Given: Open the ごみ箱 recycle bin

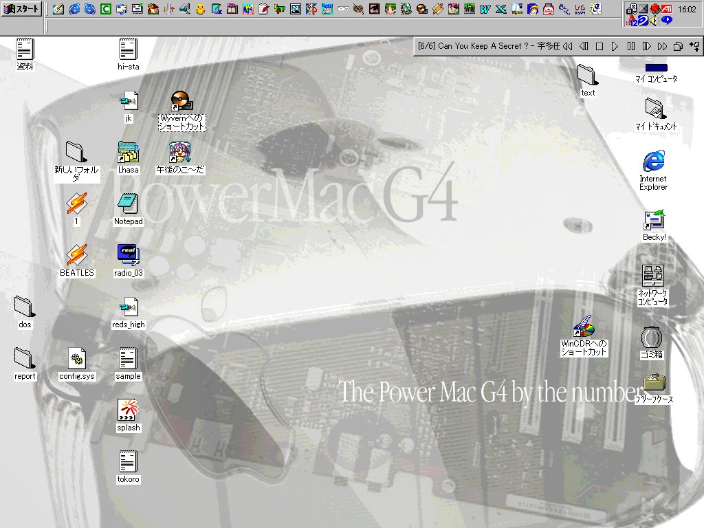Looking at the screenshot, I should pyautogui.click(x=651, y=338).
